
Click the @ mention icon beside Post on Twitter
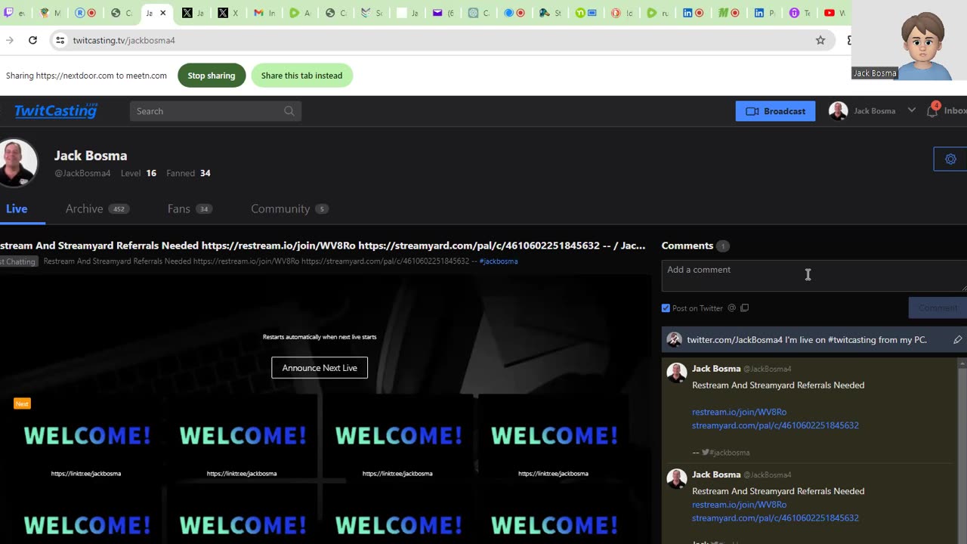[731, 308]
